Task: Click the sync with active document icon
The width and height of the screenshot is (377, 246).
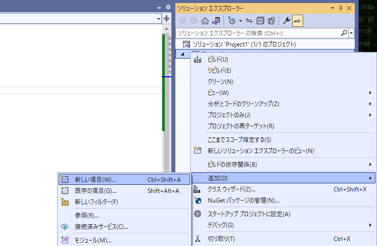Action: (x=249, y=21)
